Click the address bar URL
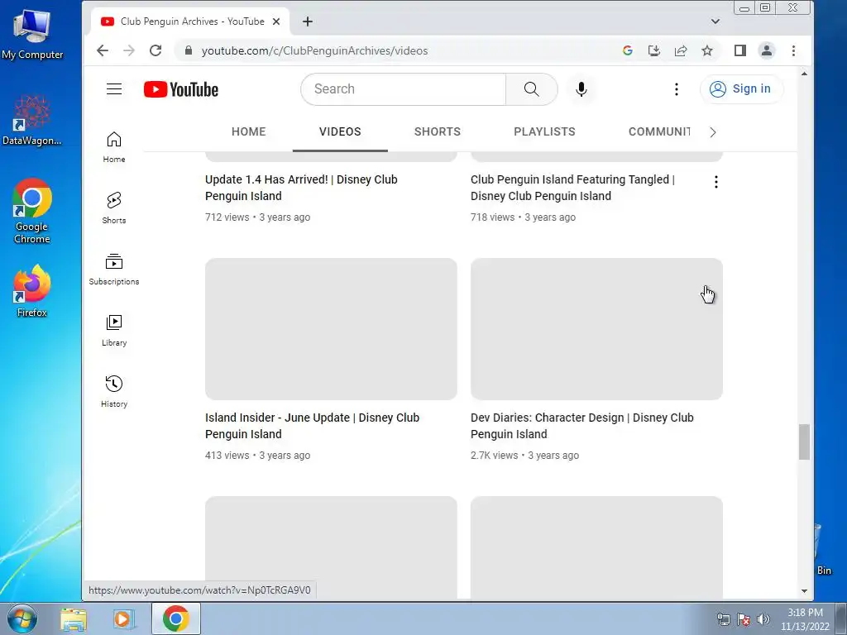The width and height of the screenshot is (847, 635). [x=315, y=50]
